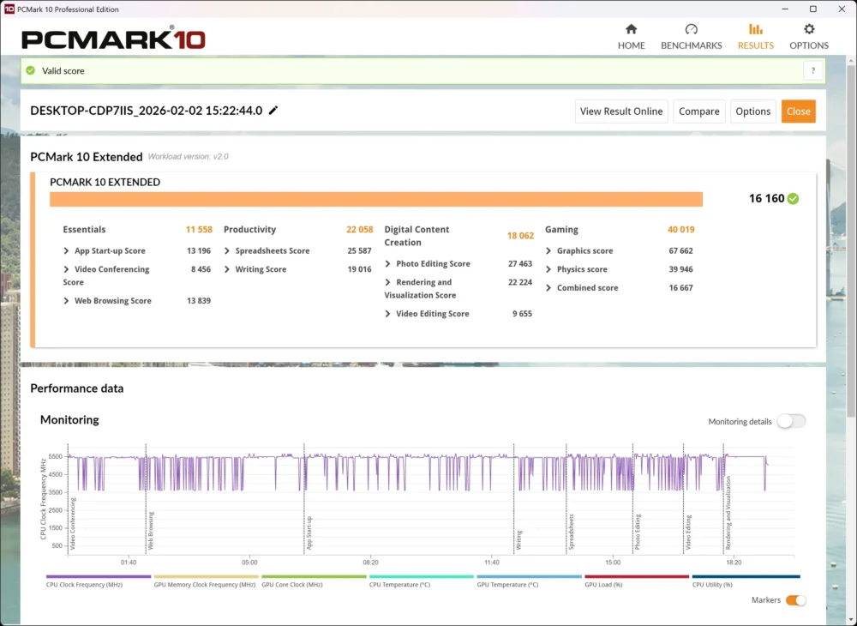Viewport: 857px width, 626px height.
Task: Click the pencil icon to rename result
Action: (273, 111)
